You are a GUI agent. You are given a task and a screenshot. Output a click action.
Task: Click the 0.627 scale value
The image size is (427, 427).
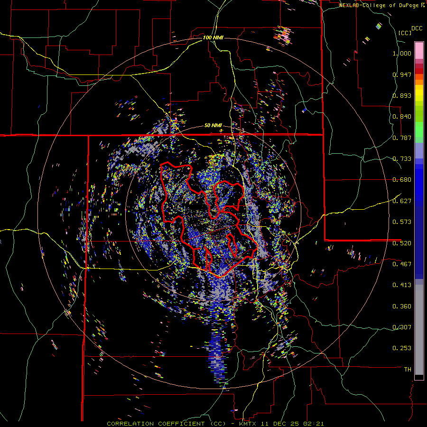[402, 201]
